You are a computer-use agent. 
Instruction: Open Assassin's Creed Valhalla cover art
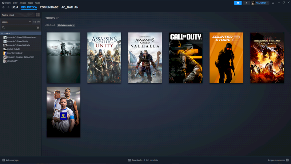point(145,58)
